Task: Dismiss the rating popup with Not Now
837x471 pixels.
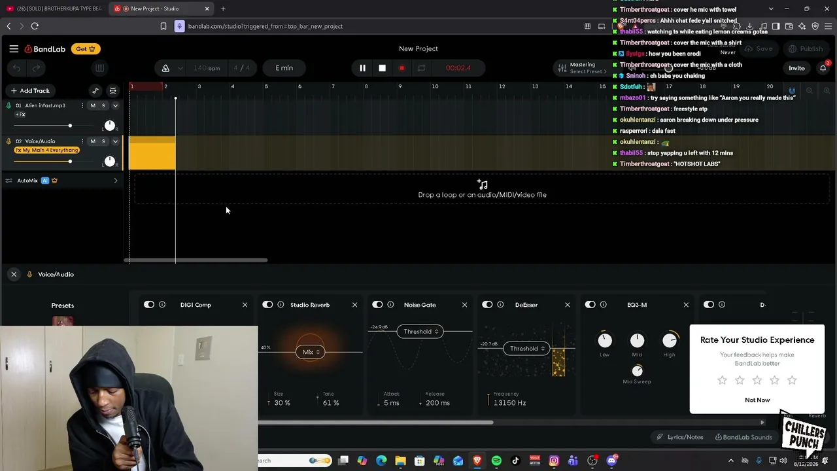Action: 757,400
